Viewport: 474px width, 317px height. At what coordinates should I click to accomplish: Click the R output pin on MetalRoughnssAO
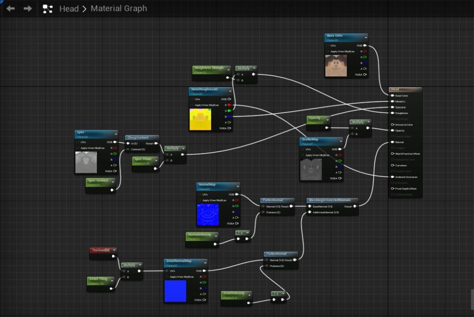[x=229, y=105]
